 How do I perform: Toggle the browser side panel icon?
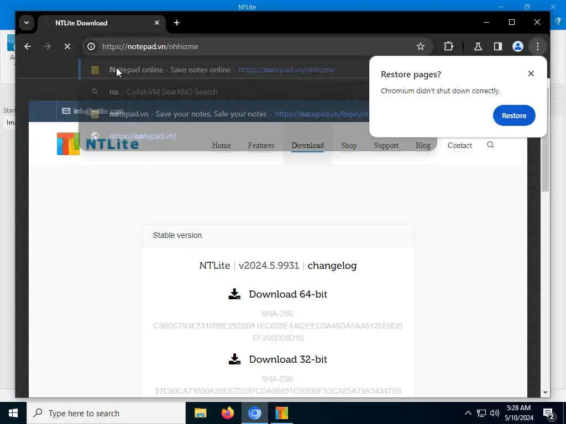tap(498, 46)
